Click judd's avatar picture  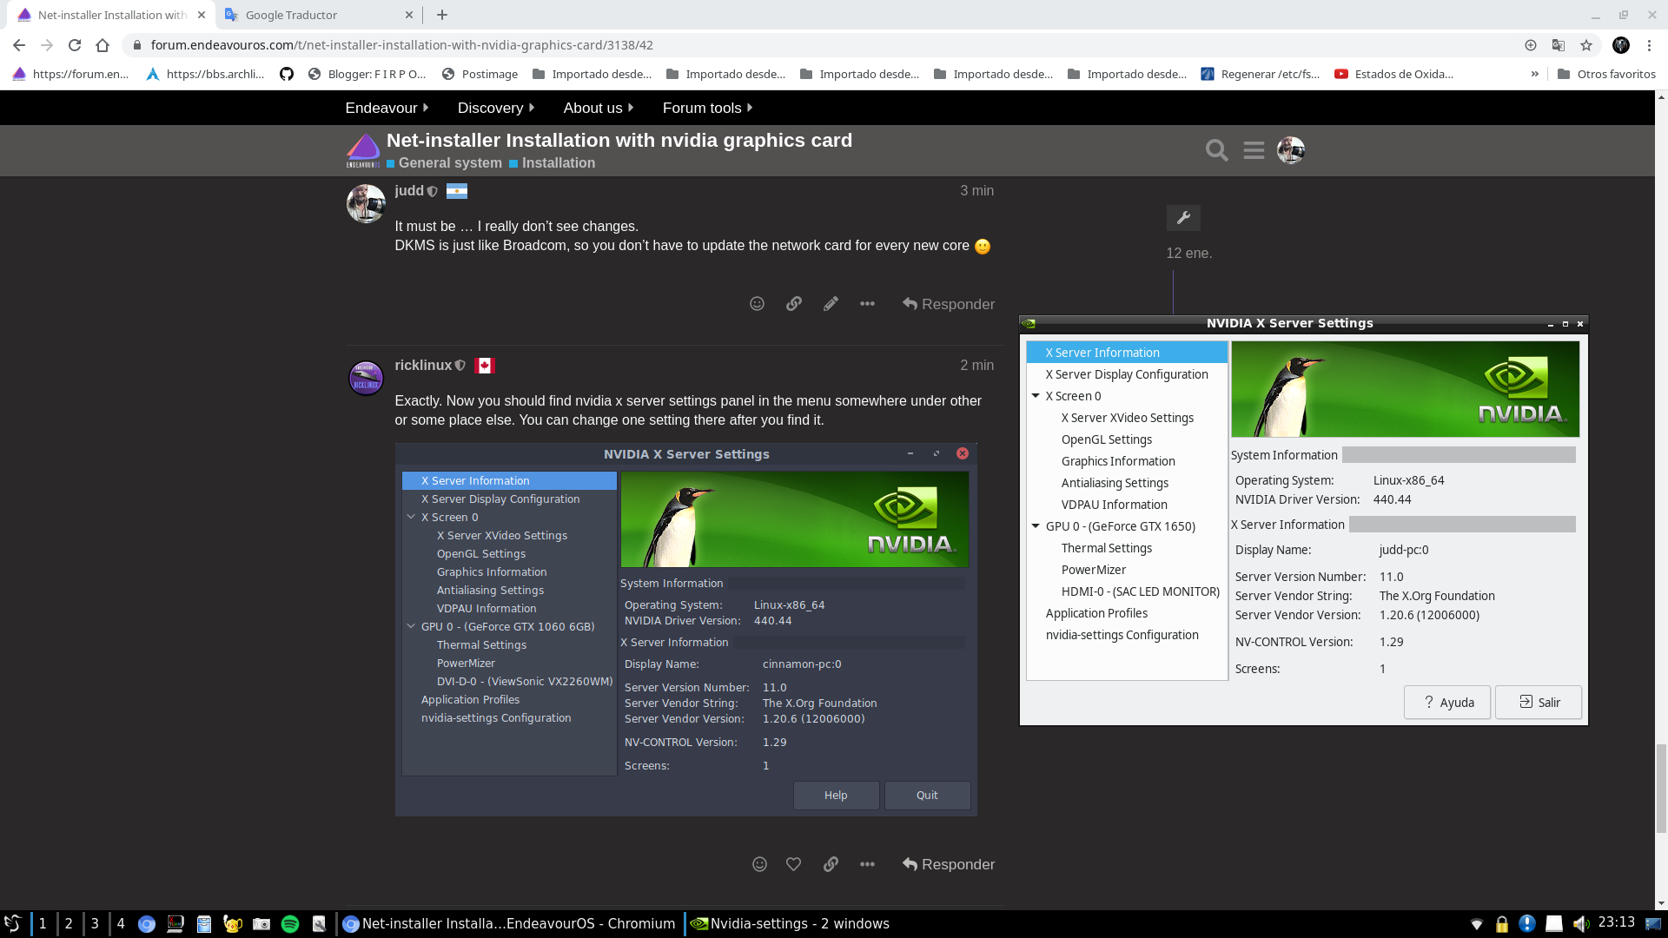pyautogui.click(x=366, y=203)
